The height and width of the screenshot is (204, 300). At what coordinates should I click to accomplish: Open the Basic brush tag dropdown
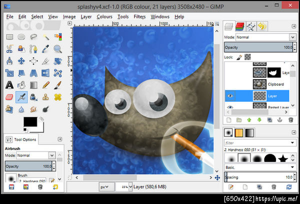(x=292, y=167)
